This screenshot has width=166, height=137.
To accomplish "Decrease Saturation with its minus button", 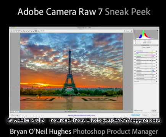I will [x=135, y=71].
